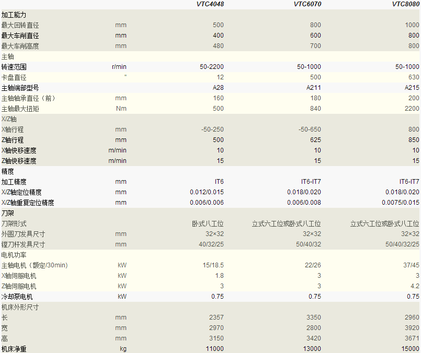
Task: Click the 最大车削直径 row label
Action: (x=20, y=36)
